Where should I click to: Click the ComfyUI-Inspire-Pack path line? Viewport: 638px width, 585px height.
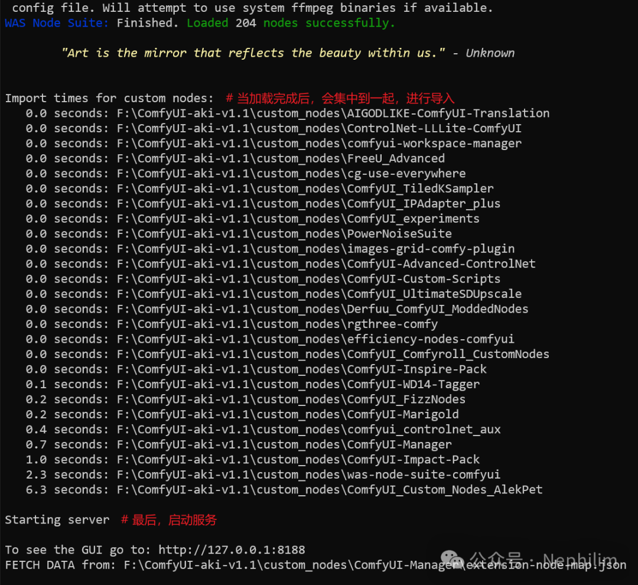[256, 369]
